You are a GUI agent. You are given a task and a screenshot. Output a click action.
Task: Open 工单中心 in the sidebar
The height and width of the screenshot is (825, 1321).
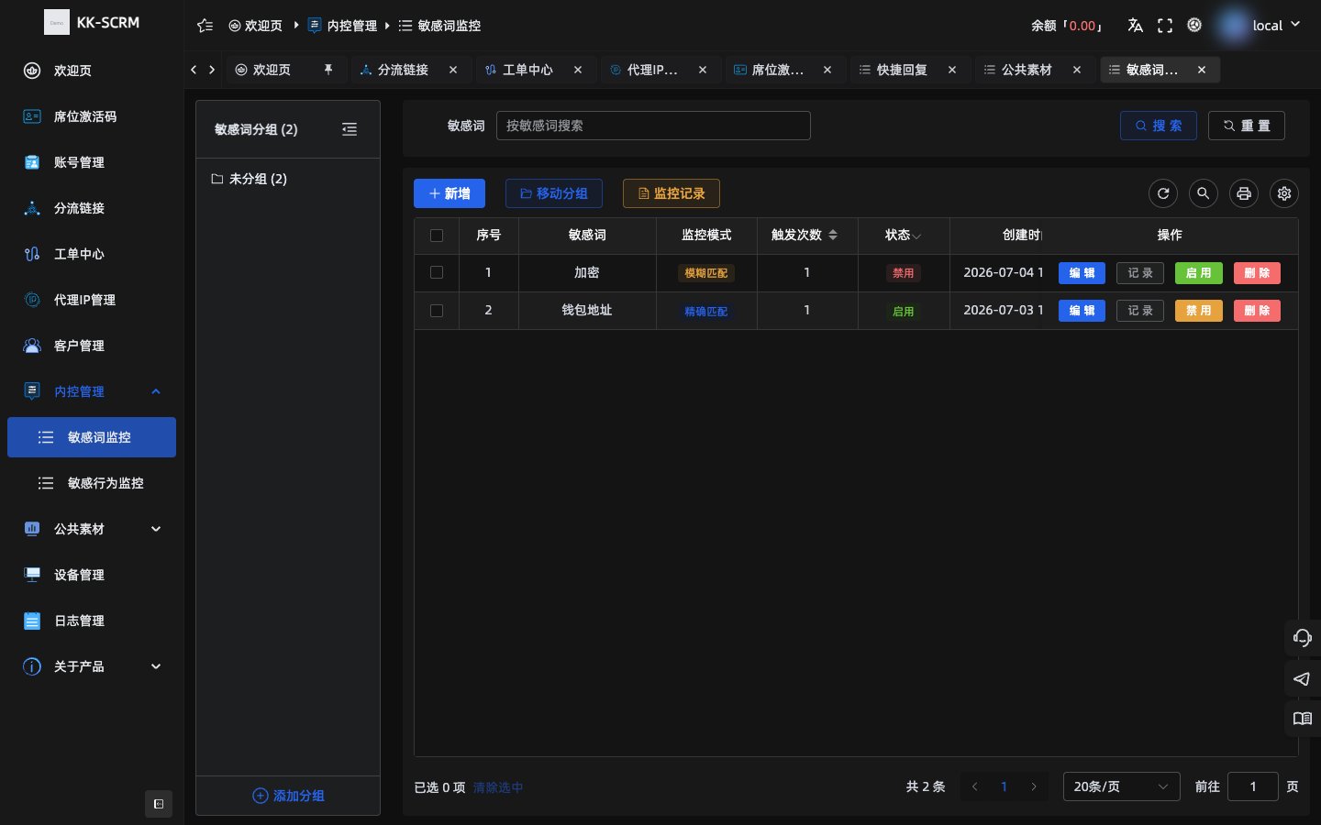pos(92,254)
